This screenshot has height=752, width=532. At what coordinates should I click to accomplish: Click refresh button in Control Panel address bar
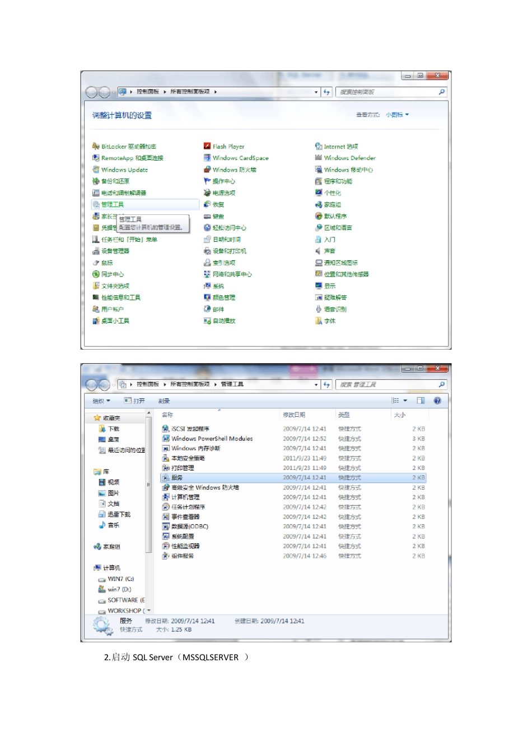(x=327, y=92)
